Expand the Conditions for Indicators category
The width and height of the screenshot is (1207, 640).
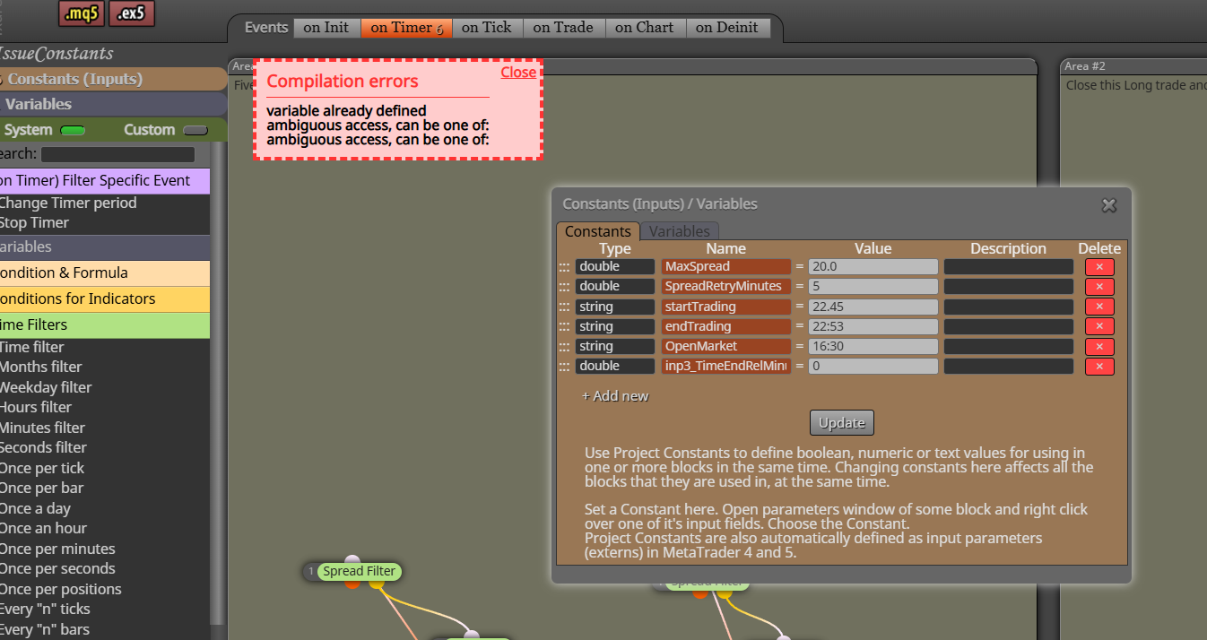[x=105, y=298]
